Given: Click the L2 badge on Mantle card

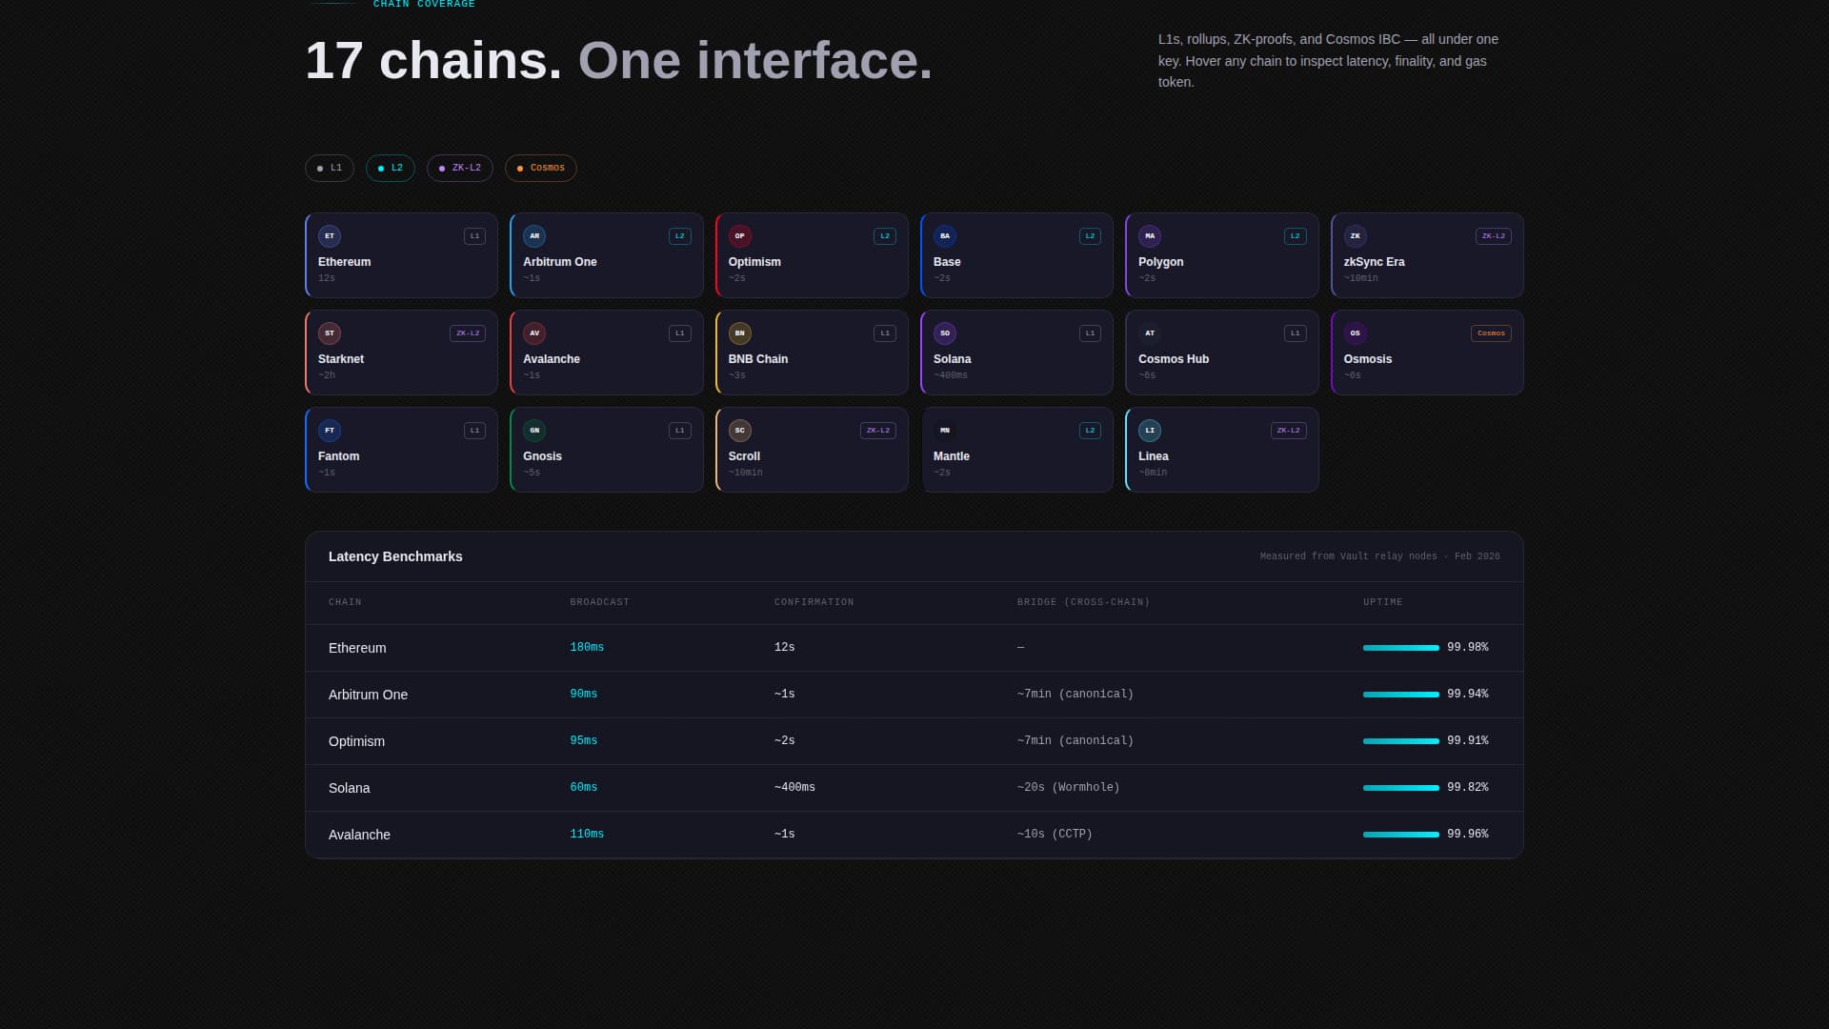Looking at the screenshot, I should pyautogui.click(x=1090, y=431).
